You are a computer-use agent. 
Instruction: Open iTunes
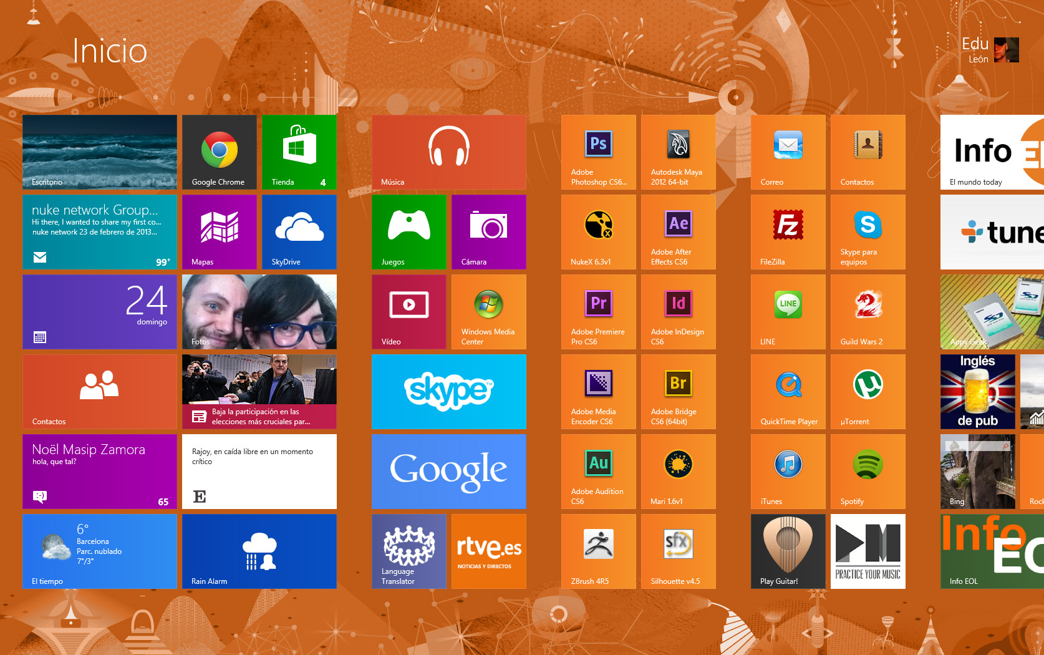pyautogui.click(x=788, y=472)
